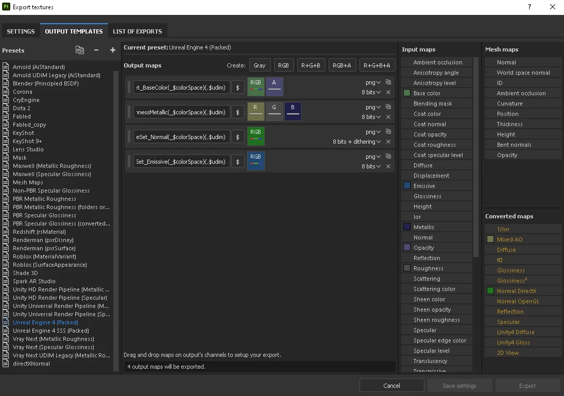Open the Emissive 8 bits depth dropdown

(x=371, y=166)
